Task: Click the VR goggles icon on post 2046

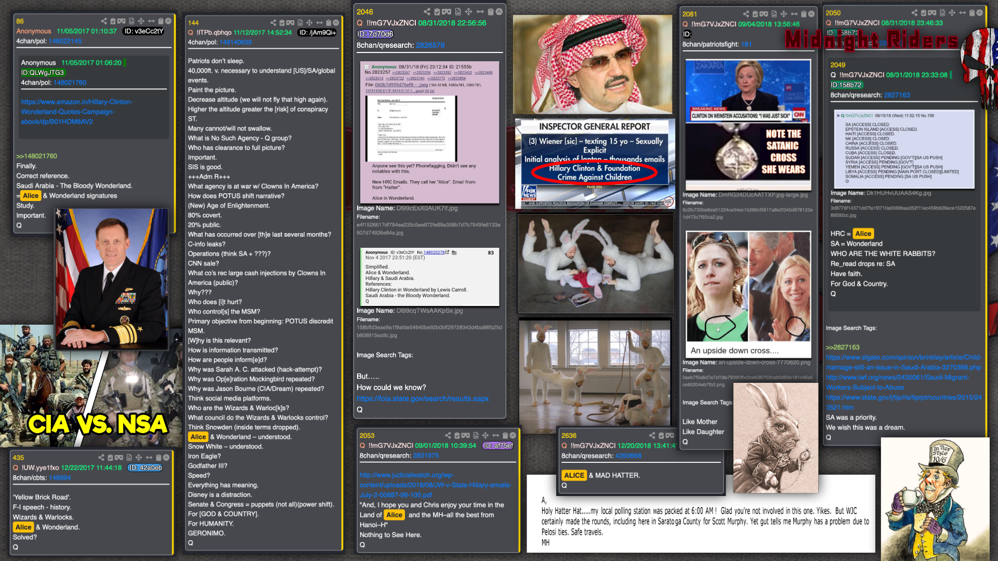Action: coord(447,11)
